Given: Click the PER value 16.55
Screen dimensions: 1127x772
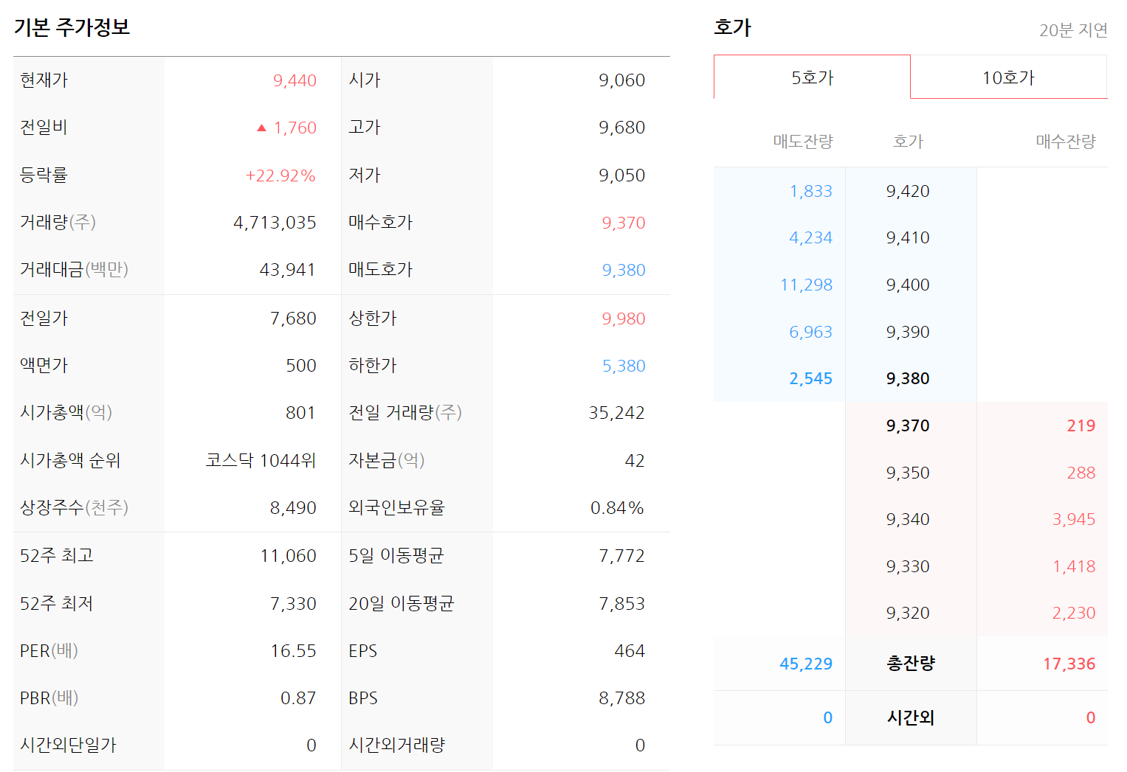Looking at the screenshot, I should 293,651.
